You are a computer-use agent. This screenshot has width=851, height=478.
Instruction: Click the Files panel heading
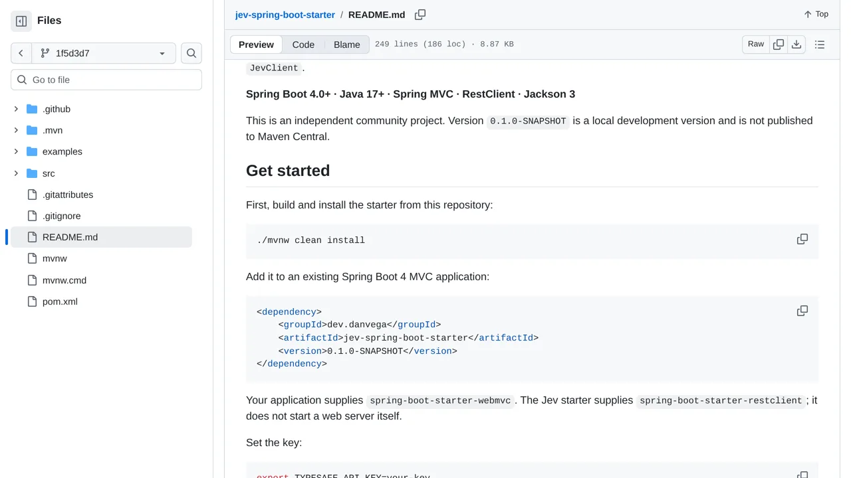point(49,21)
